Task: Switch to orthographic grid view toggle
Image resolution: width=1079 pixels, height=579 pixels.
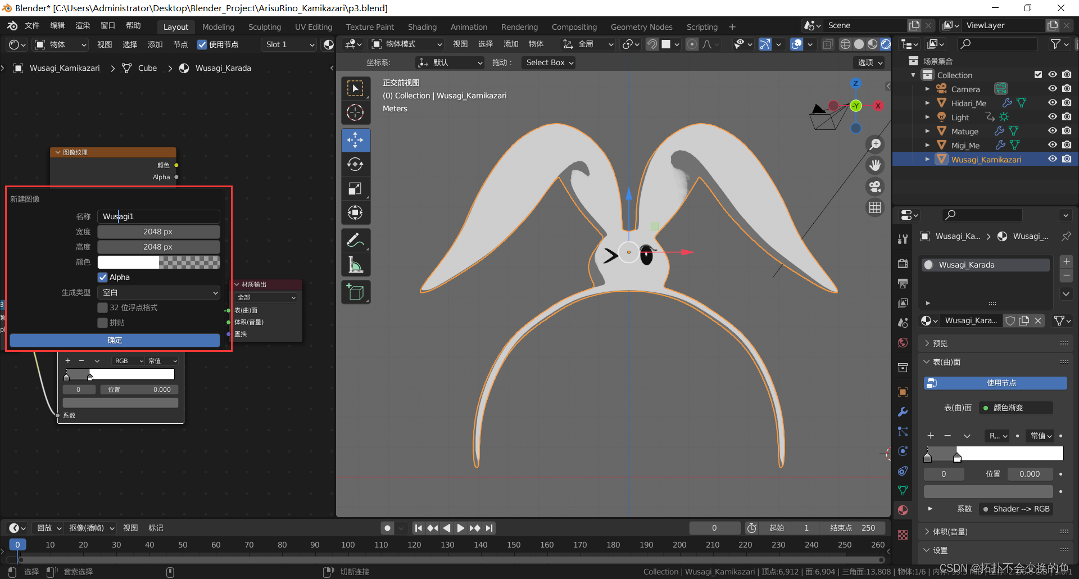Action: [875, 207]
